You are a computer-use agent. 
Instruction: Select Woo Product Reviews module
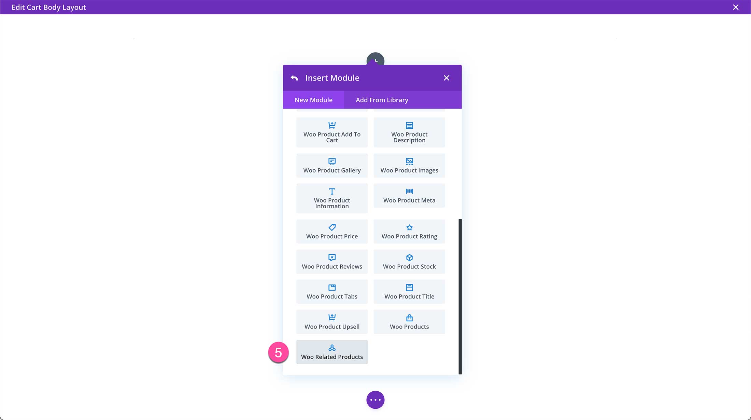(332, 262)
